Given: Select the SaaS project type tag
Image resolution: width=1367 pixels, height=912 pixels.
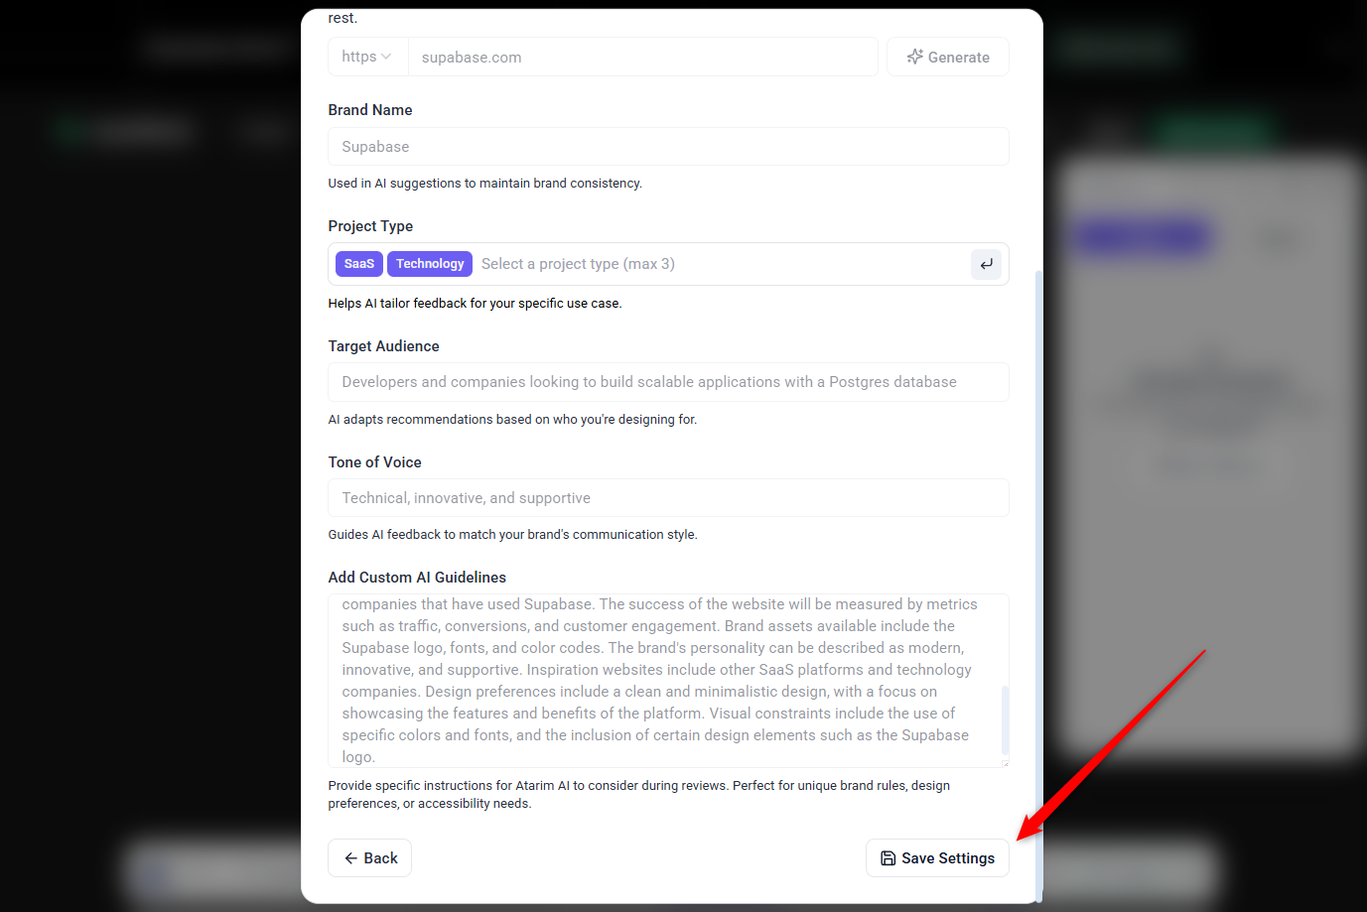Looking at the screenshot, I should [359, 263].
